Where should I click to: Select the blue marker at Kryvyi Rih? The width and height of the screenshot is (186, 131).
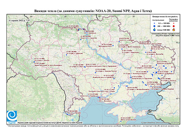(x=114, y=79)
